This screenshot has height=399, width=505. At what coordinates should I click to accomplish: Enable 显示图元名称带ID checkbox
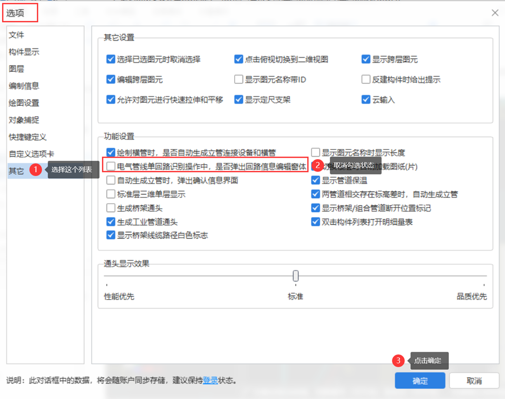239,80
